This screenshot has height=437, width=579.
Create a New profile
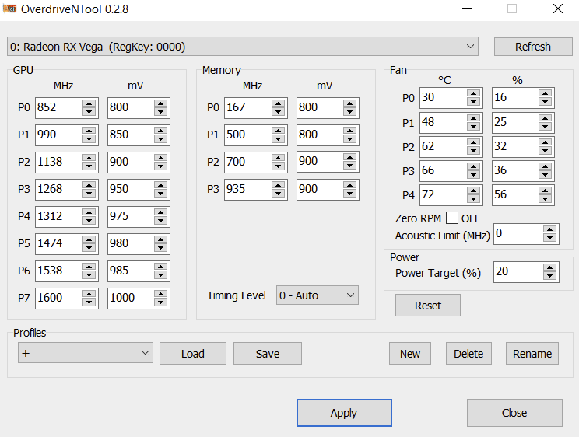[x=410, y=354]
